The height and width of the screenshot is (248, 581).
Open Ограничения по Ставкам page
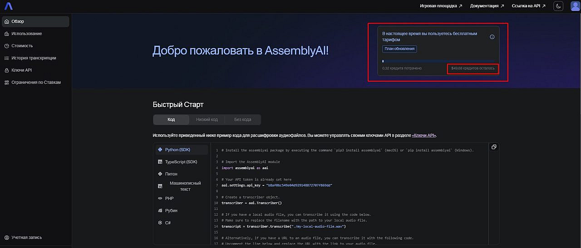[x=35, y=83]
